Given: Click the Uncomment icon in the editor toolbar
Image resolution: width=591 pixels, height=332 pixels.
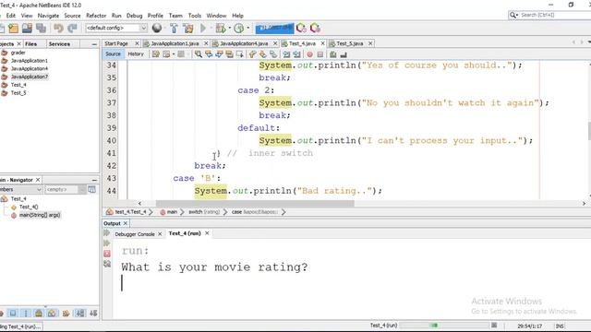Looking at the screenshot, I should (x=344, y=54).
